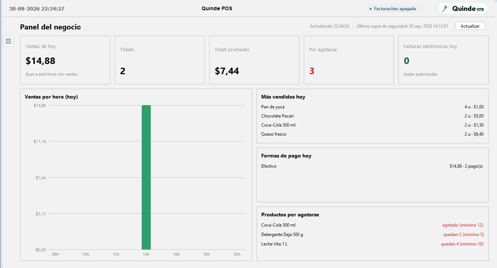The height and width of the screenshot is (268, 497).
Task: Open the hamburger side menu
Action: tap(8, 41)
